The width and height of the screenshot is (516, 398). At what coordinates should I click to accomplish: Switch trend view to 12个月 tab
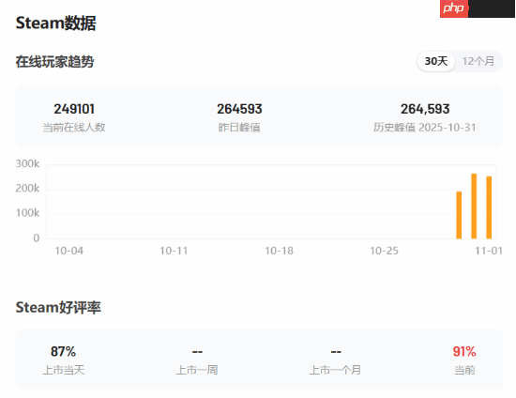pos(478,61)
